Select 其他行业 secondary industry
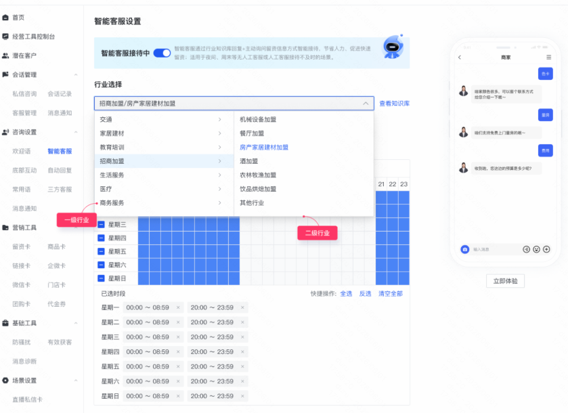The height and width of the screenshot is (413, 568). pyautogui.click(x=252, y=203)
